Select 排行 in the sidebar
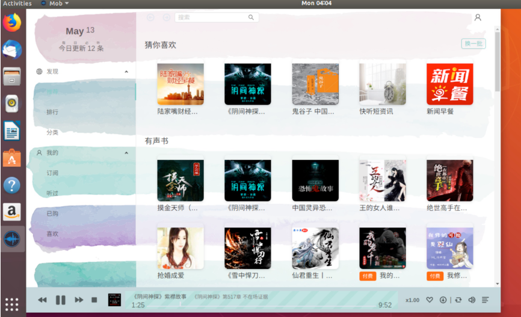The image size is (521, 317). coord(52,112)
